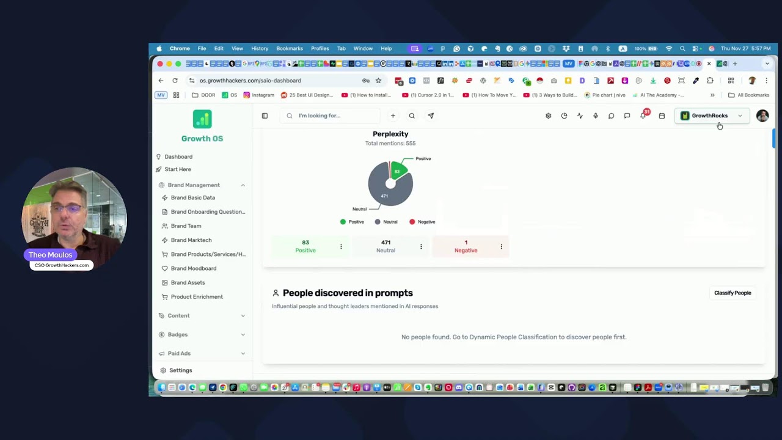Open the password key icon in address bar
The image size is (782, 440).
366,80
